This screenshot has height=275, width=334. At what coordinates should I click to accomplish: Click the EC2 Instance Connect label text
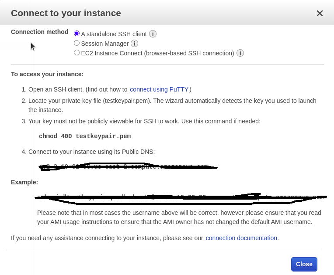(158, 53)
